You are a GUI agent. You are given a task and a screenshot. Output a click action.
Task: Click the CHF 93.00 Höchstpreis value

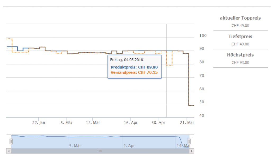240,63
